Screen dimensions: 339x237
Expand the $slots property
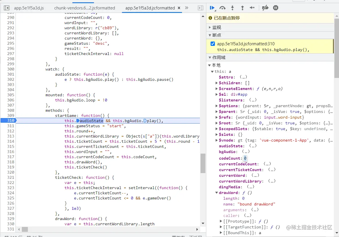click(217, 135)
